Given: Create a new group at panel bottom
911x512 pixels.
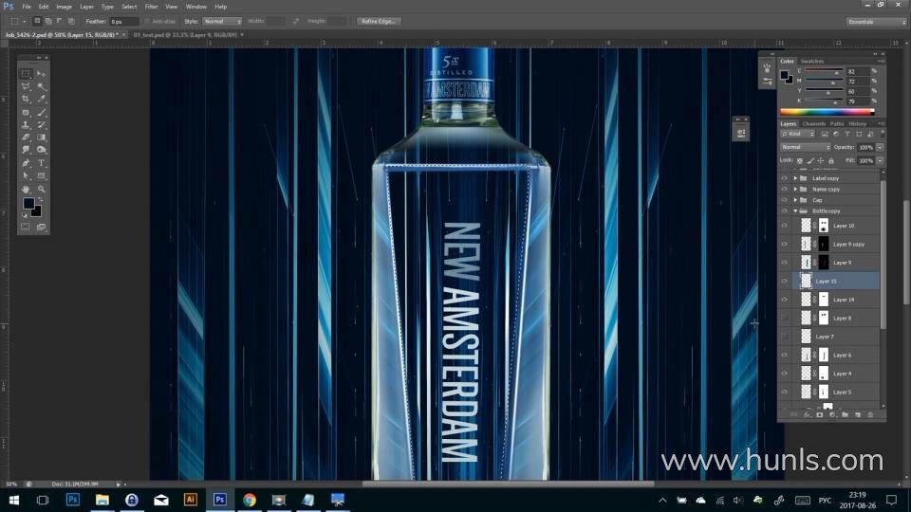Looking at the screenshot, I should pyautogui.click(x=845, y=414).
